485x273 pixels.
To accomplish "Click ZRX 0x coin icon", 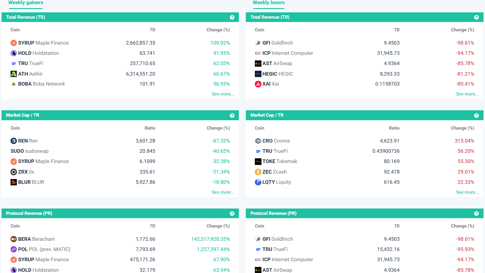I will tap(14, 172).
